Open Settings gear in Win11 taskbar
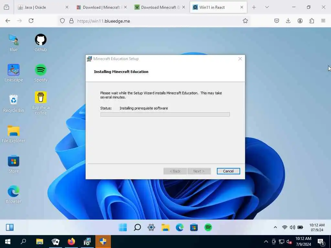Screen dimensions: 331x248 [151, 227]
